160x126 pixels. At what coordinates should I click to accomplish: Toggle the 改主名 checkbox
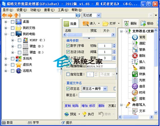68,89
